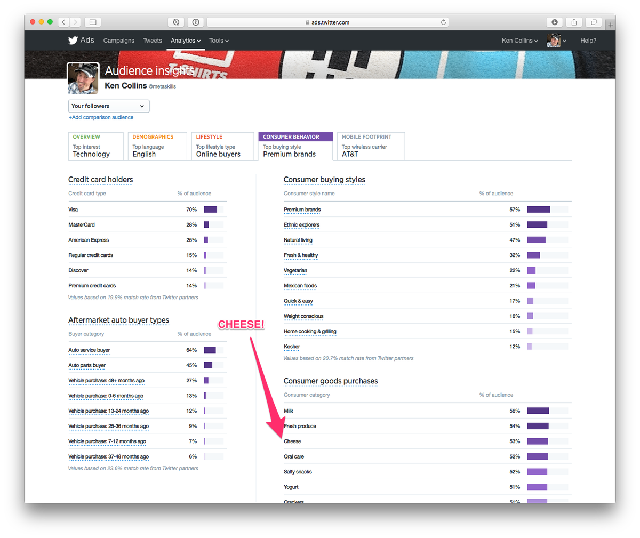The image size is (640, 538).
Task: Click Add comparison audience link
Action: pos(101,117)
